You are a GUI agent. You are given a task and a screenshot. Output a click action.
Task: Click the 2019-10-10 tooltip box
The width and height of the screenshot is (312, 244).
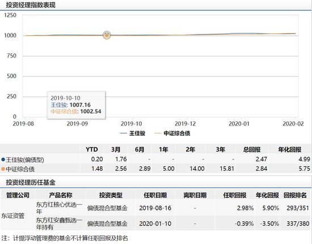tap(76, 105)
